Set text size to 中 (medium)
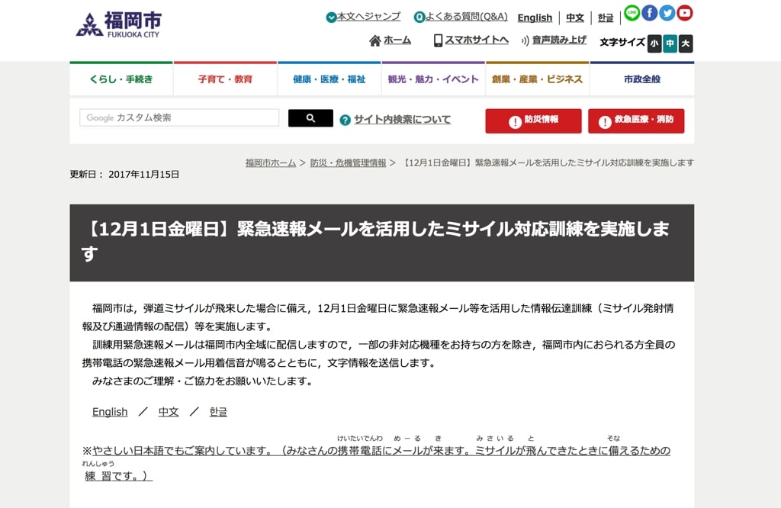 coord(670,43)
